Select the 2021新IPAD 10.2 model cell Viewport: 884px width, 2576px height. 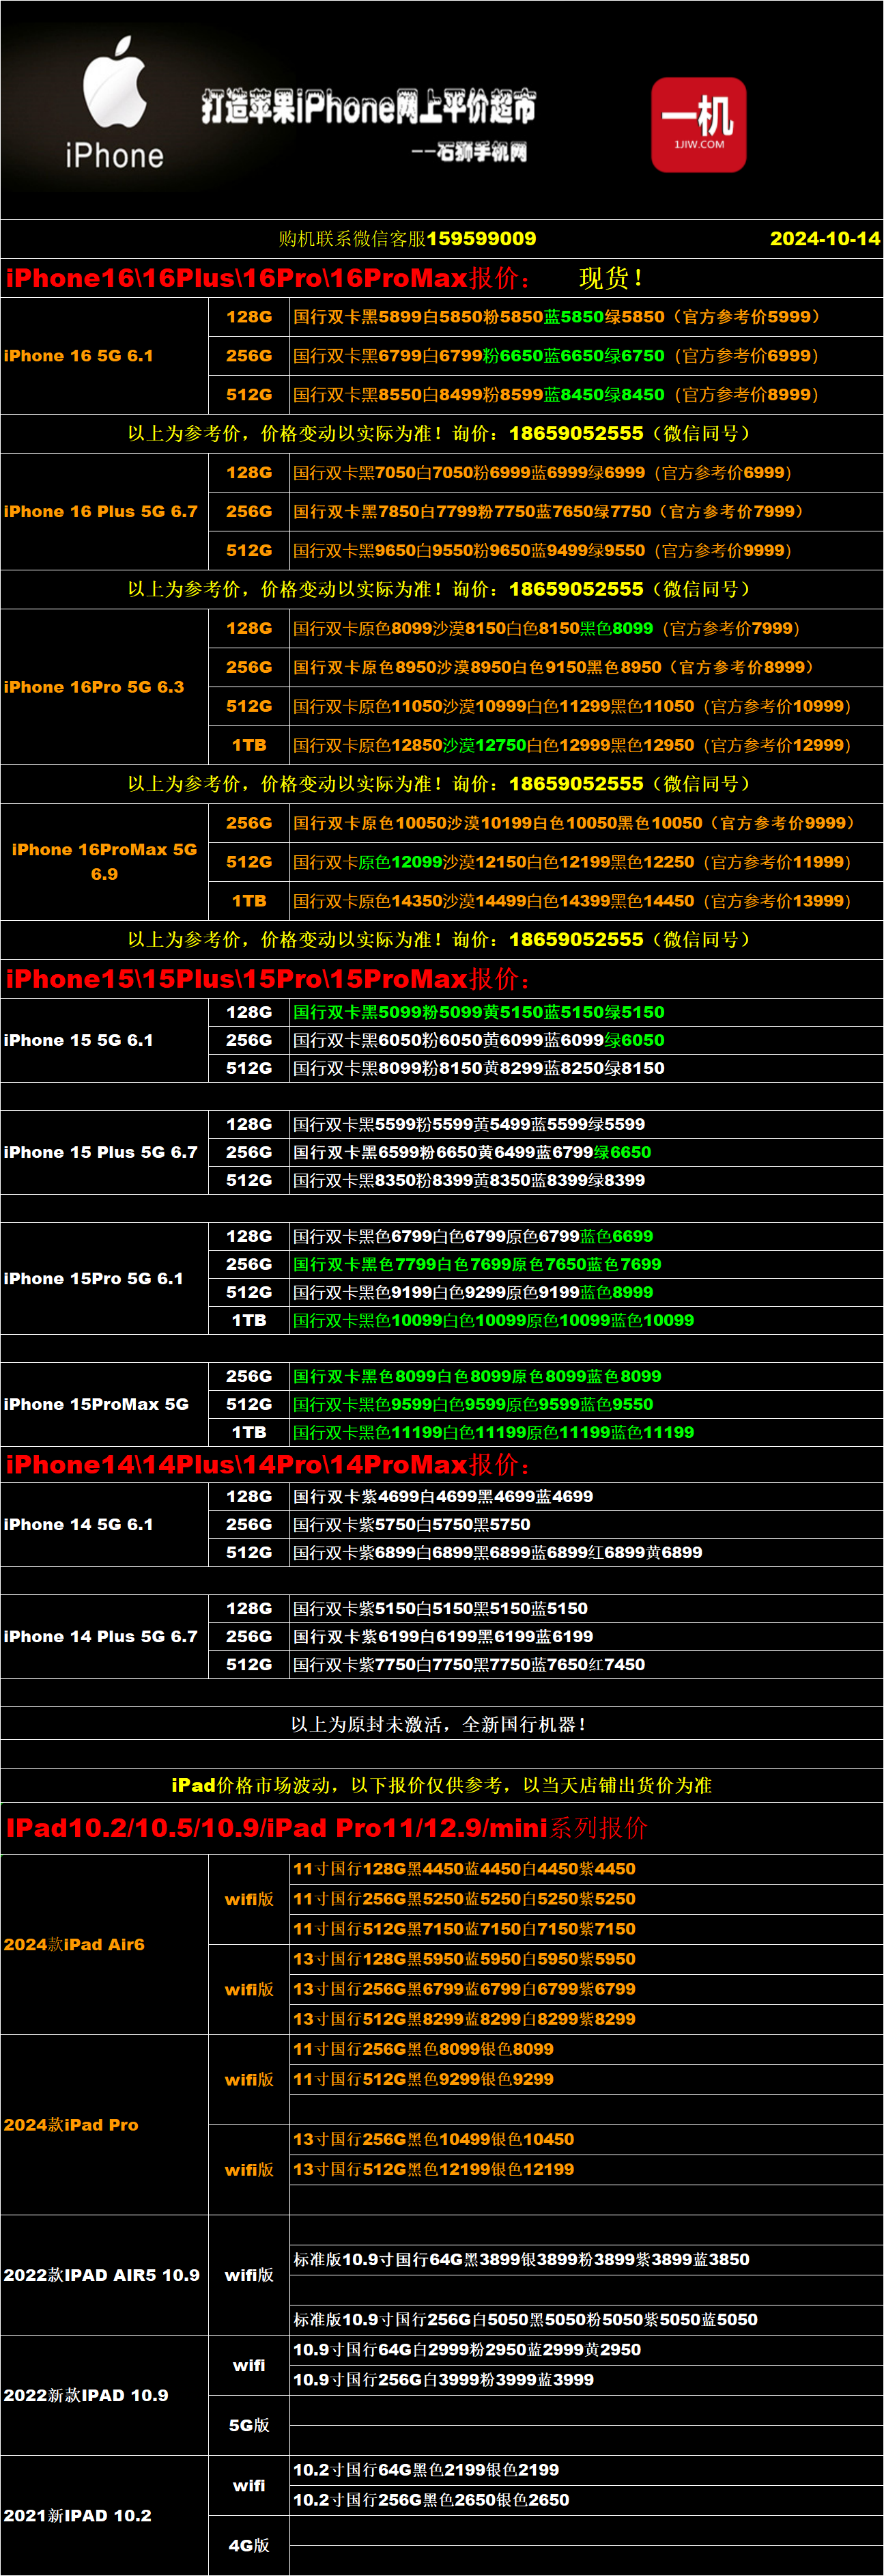104,2515
